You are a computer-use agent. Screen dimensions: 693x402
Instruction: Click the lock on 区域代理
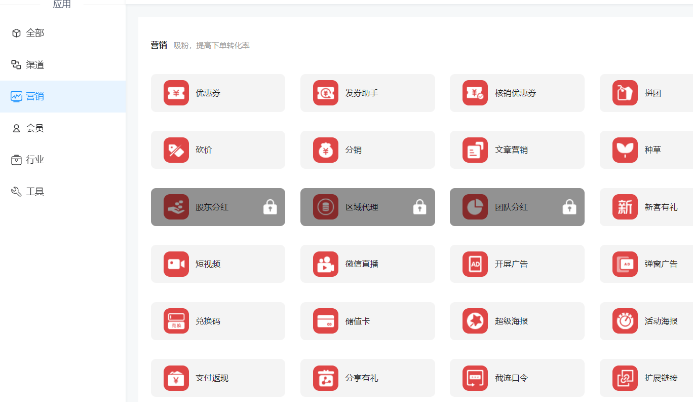click(x=419, y=207)
